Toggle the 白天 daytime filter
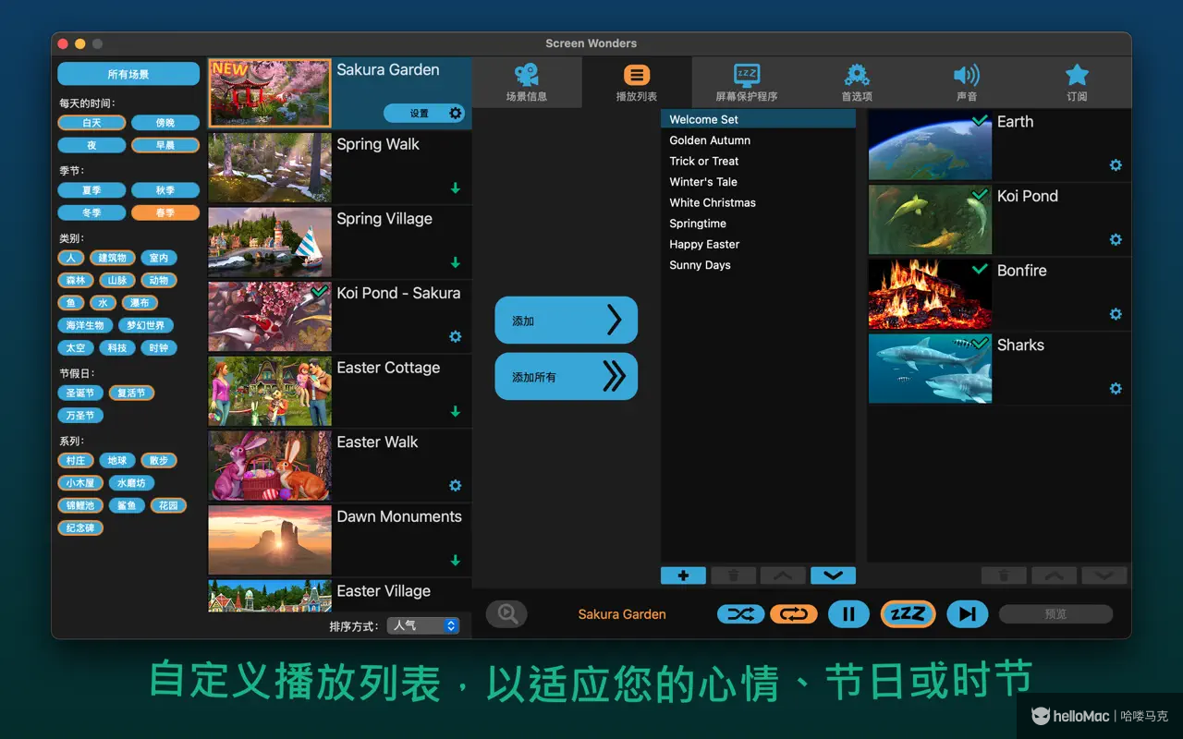1183x739 pixels. (91, 123)
